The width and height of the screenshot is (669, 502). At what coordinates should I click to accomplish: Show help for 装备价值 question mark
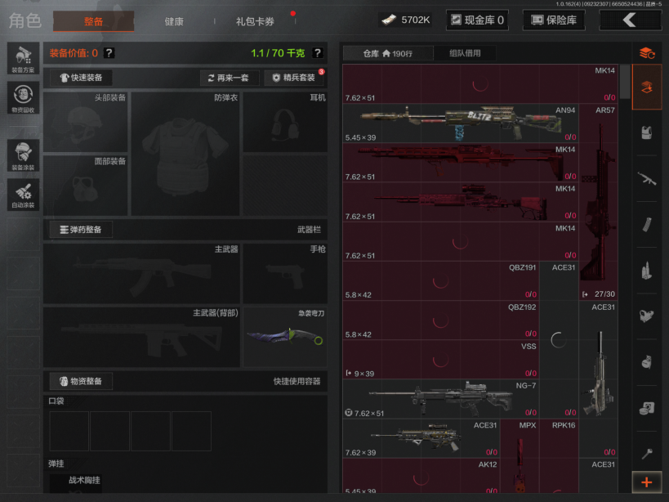(109, 53)
